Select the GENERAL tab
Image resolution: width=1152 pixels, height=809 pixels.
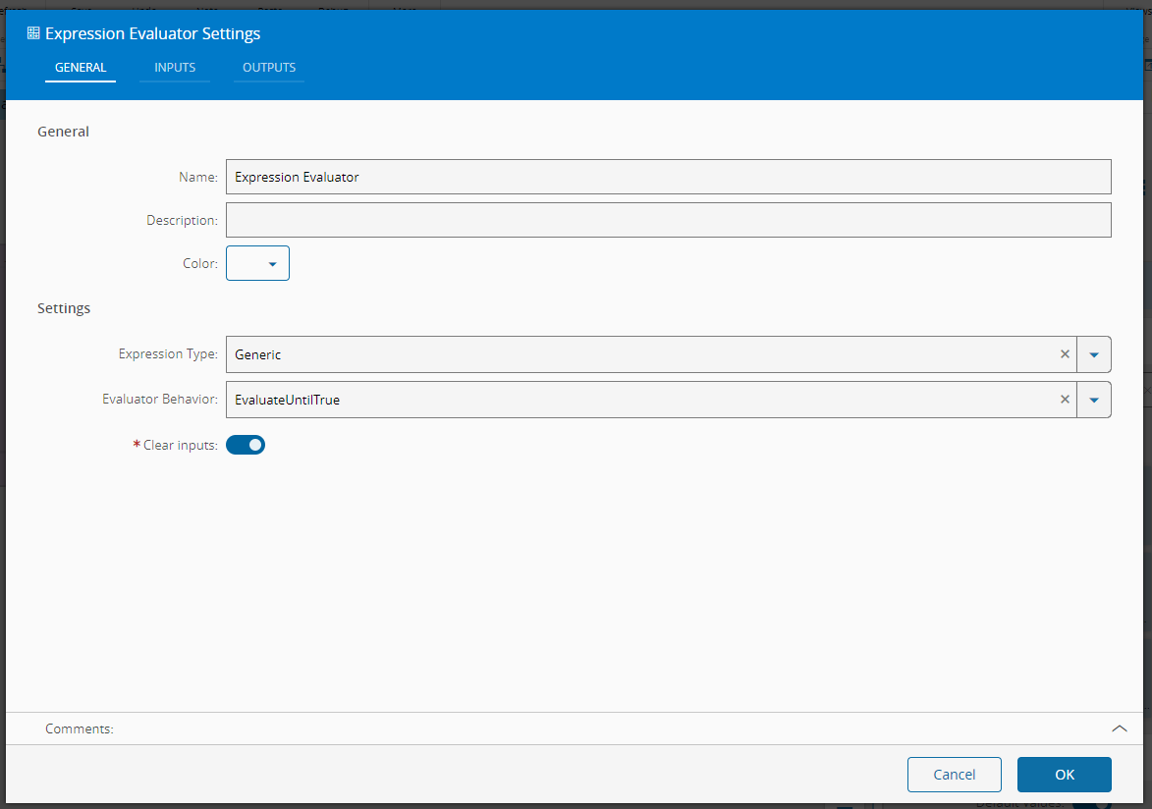pos(81,68)
